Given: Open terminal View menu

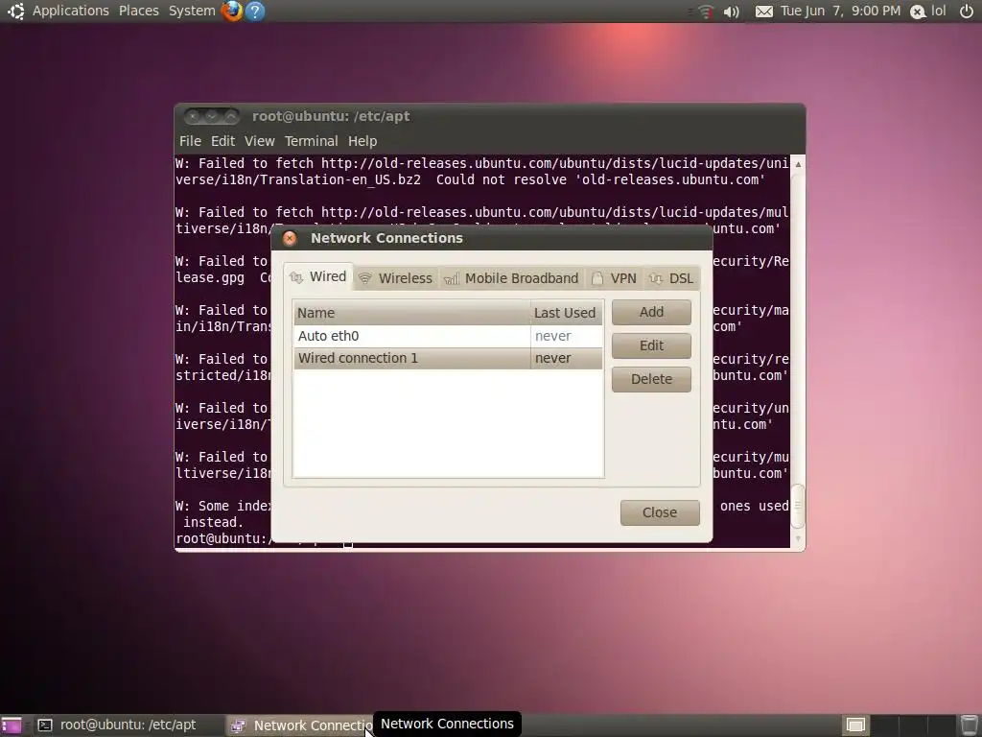Looking at the screenshot, I should tap(259, 141).
